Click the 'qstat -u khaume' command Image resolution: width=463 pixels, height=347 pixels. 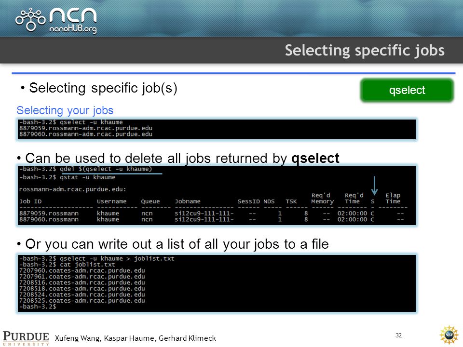click(87, 177)
